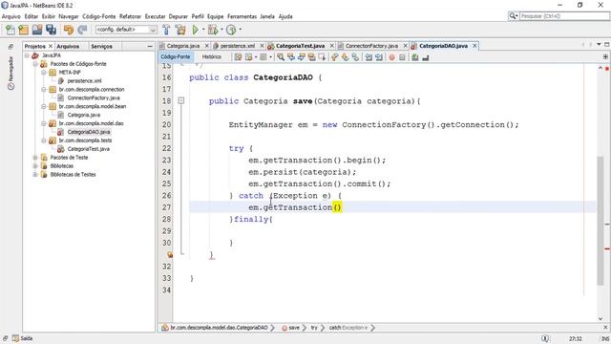Select ConnectionFactory.java in project tree
611x344 pixels.
(x=94, y=97)
